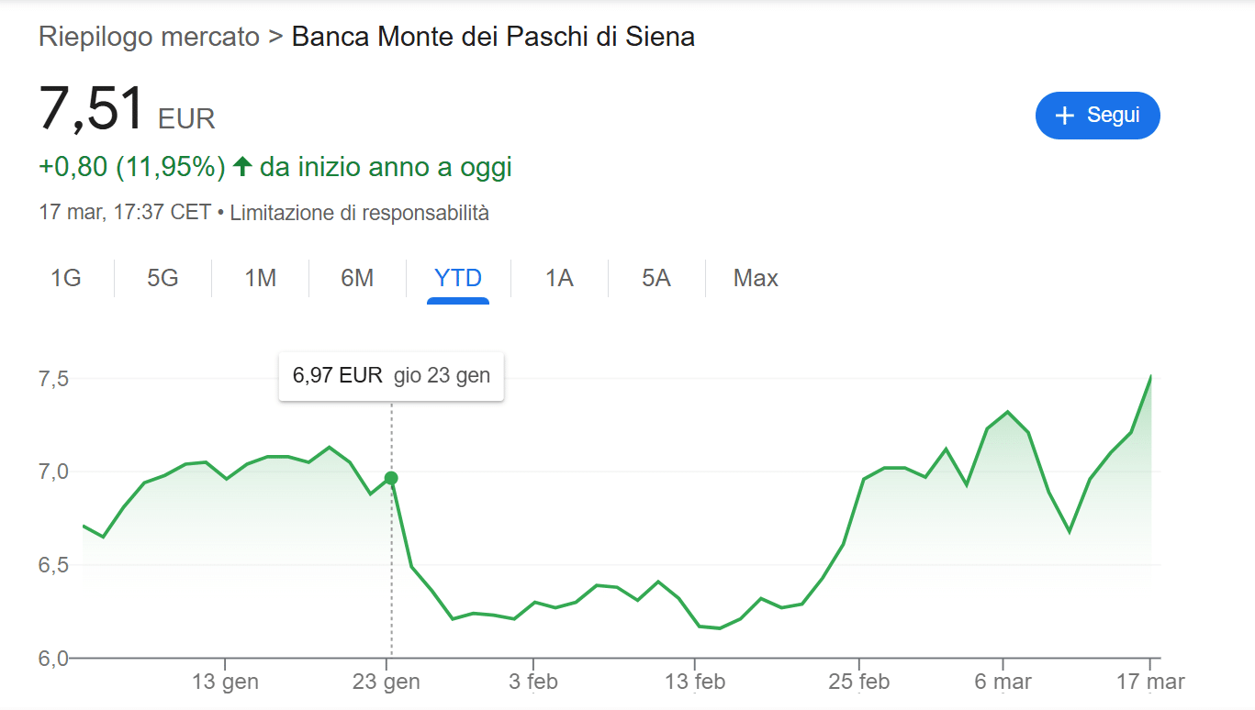Click the green up arrow icon
The image size is (1255, 710).
click(x=242, y=167)
